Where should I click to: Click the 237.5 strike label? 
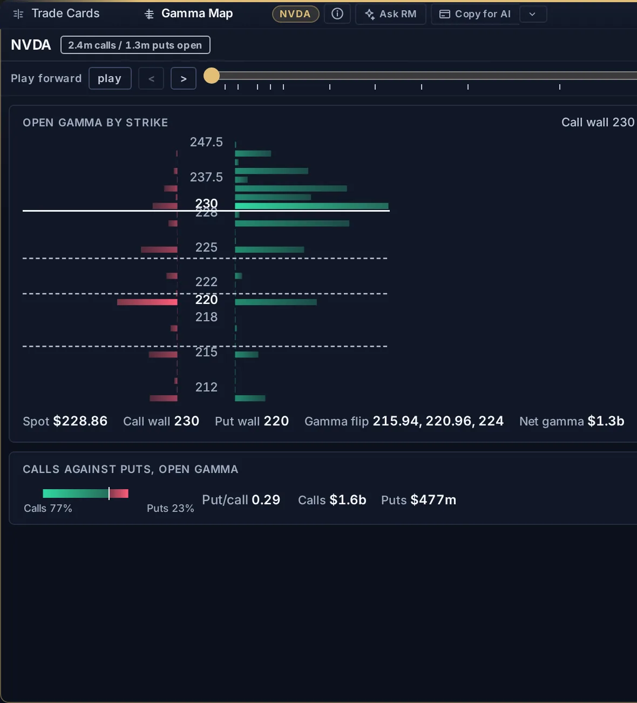point(206,177)
